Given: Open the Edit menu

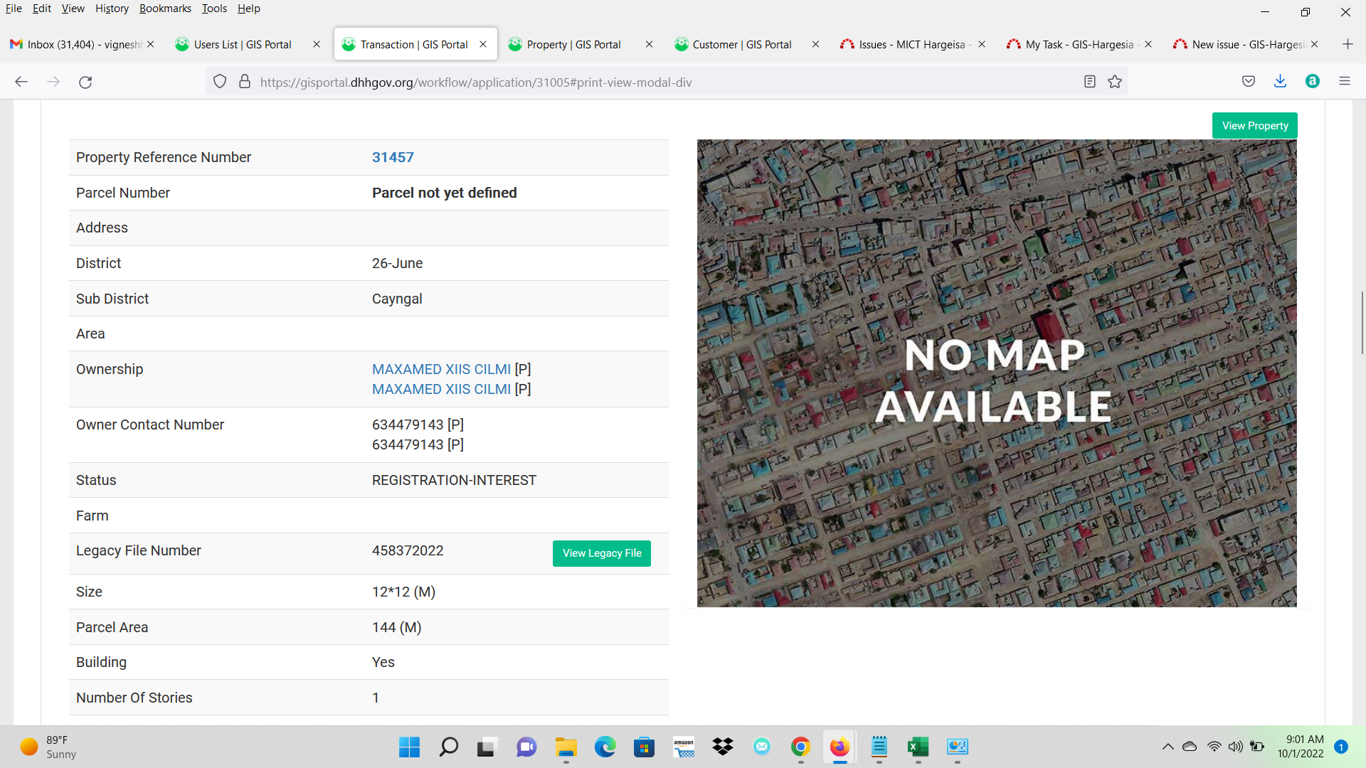Looking at the screenshot, I should click(42, 9).
